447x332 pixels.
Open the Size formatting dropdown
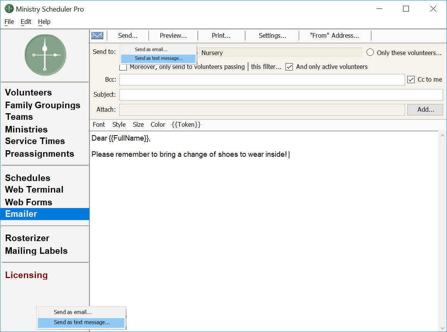(x=138, y=124)
